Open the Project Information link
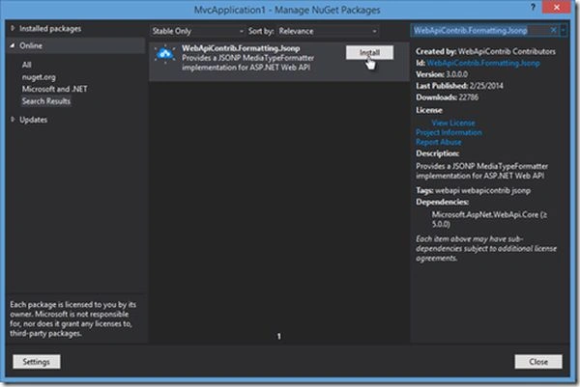The width and height of the screenshot is (580, 387). pos(449,132)
